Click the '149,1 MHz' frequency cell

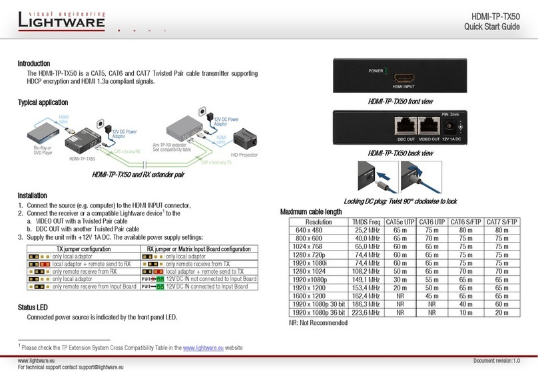[x=366, y=280]
